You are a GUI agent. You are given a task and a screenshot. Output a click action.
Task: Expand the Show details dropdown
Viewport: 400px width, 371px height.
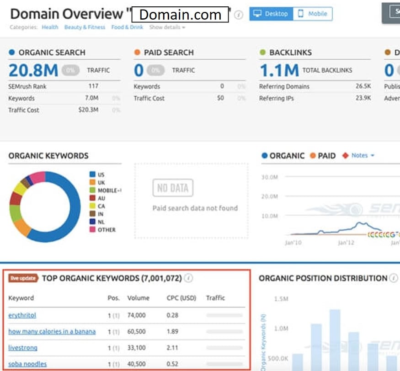[x=166, y=27]
